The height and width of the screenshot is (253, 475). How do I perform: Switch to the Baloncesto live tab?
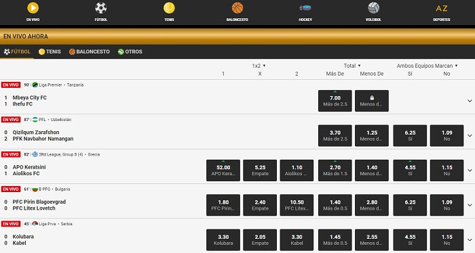[x=90, y=51]
